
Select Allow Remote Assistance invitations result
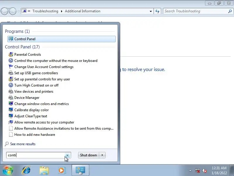tap(64, 128)
